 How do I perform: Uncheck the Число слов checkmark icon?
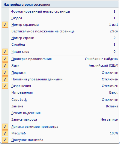coord(5,52)
